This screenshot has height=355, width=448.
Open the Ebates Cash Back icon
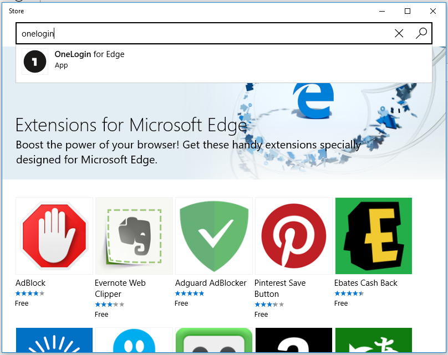374,236
